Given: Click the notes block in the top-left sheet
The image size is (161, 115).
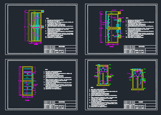Looking at the screenshot, I should tap(59, 28).
